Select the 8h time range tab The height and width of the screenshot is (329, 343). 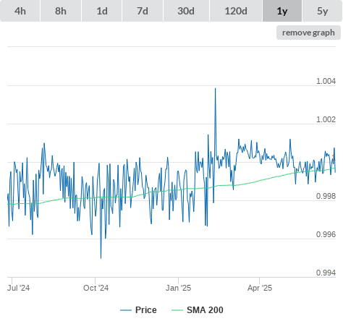click(x=61, y=11)
